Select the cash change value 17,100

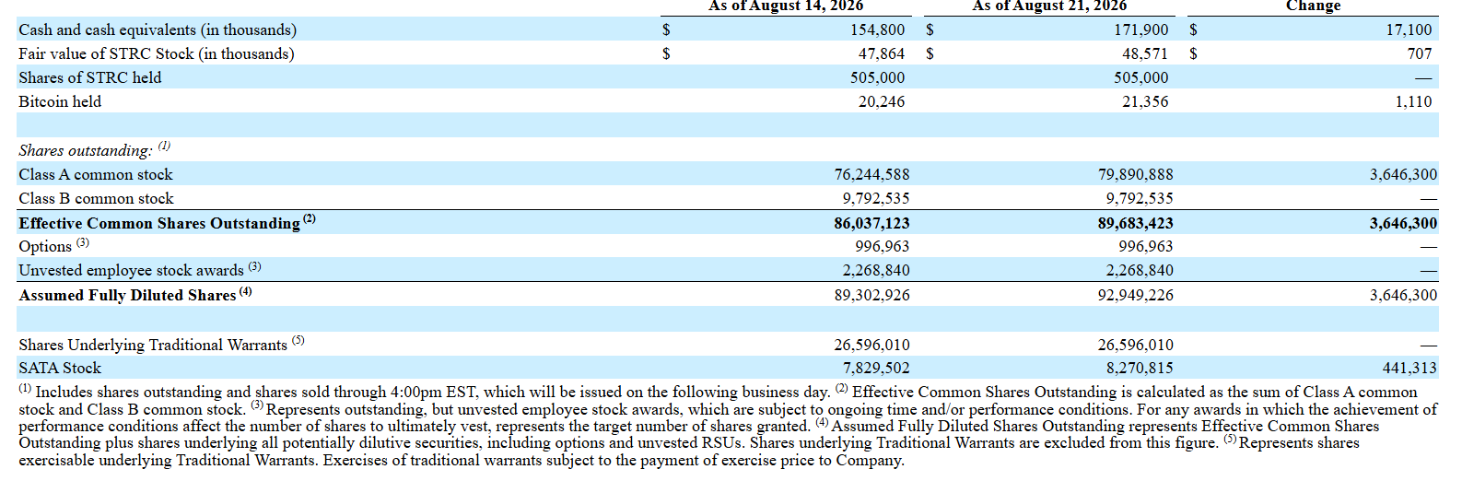[1409, 29]
